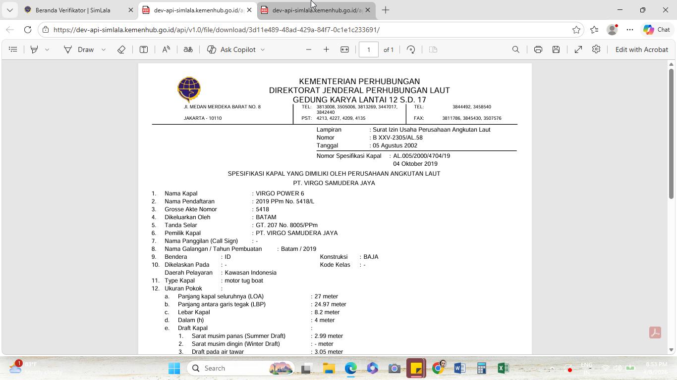The height and width of the screenshot is (380, 677).
Task: Rotate the PDF page
Action: click(x=411, y=49)
